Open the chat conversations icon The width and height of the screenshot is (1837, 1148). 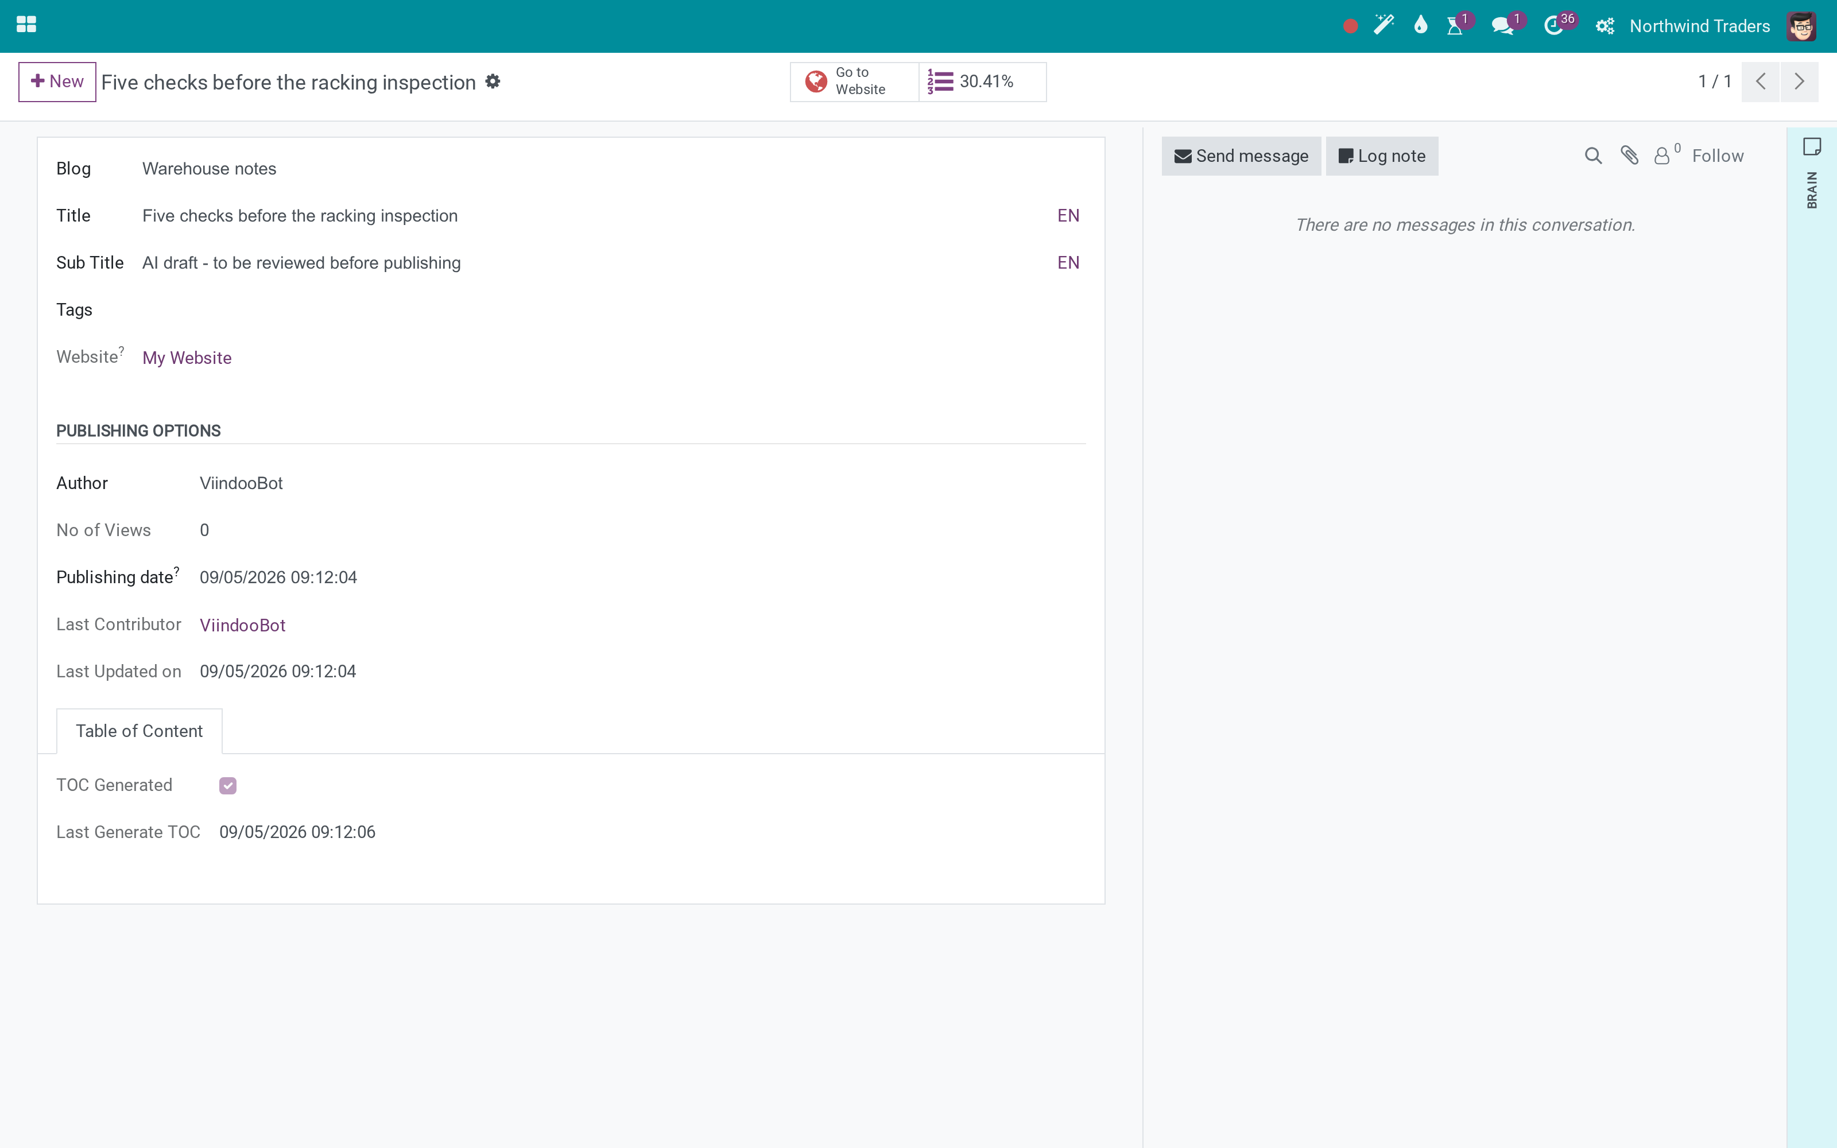coord(1502,26)
